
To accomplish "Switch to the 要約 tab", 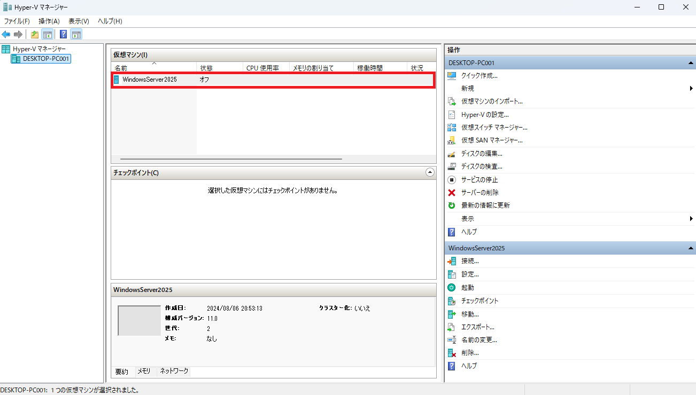I will 121,371.
